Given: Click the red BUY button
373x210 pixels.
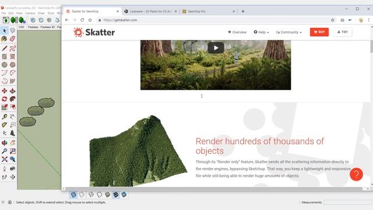Looking at the screenshot, I should [x=319, y=32].
